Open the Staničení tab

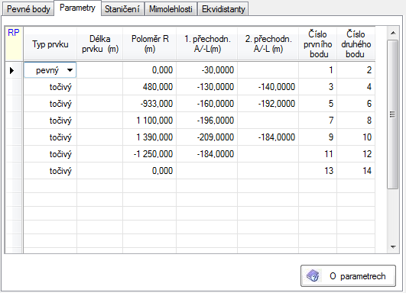point(122,9)
